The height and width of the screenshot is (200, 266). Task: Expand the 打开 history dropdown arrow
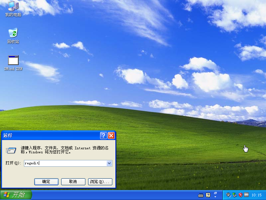click(x=109, y=163)
